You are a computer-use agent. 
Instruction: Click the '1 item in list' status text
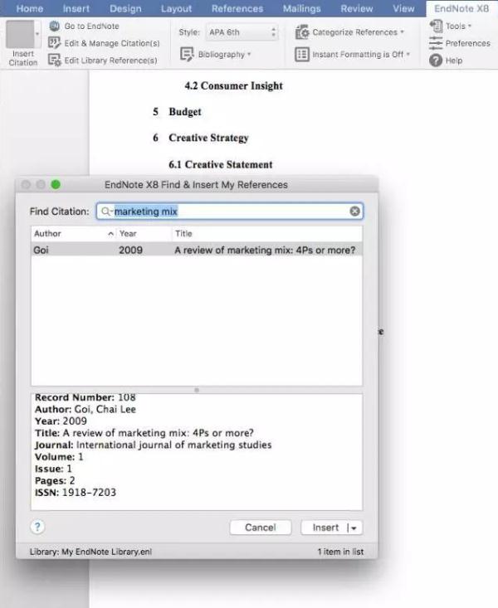pos(340,552)
